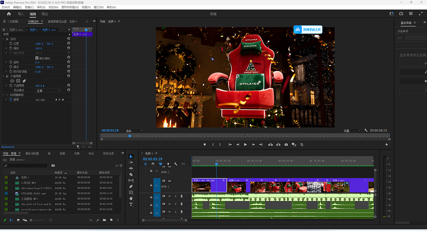
Task: Play the program monitor
Action: tap(246, 145)
